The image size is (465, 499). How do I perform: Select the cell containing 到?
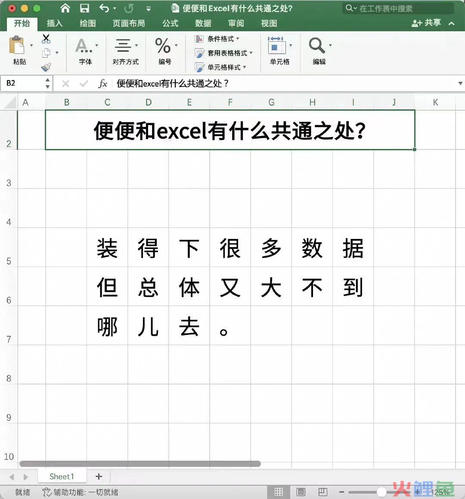[x=353, y=287]
